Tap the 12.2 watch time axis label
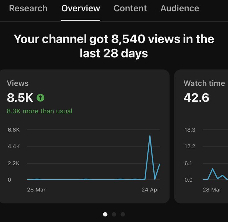Viewport: 228px width, 222px height. (x=190, y=146)
